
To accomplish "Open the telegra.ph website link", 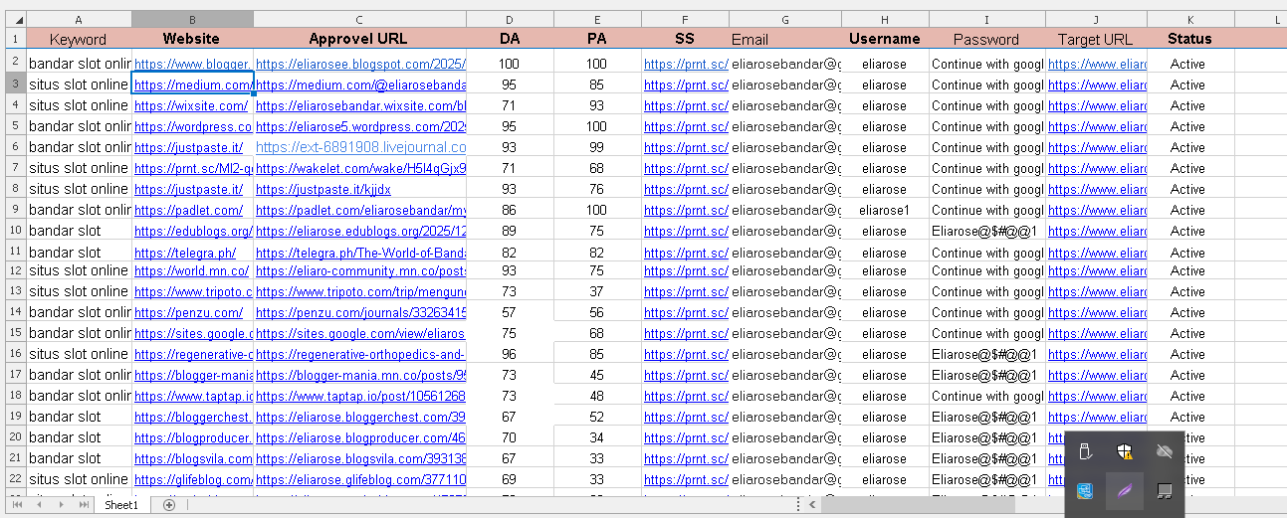I will pos(185,253).
